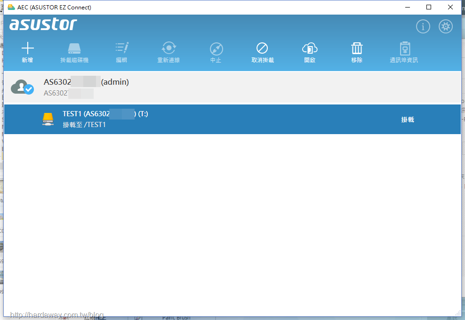Close the ASUSTOR EZ Connect window
Viewport: 465px width, 320px height.
[450, 7]
